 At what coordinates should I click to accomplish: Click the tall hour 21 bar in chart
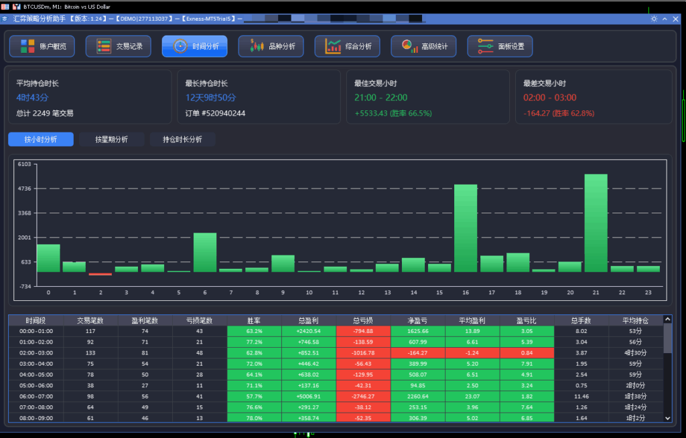596,223
